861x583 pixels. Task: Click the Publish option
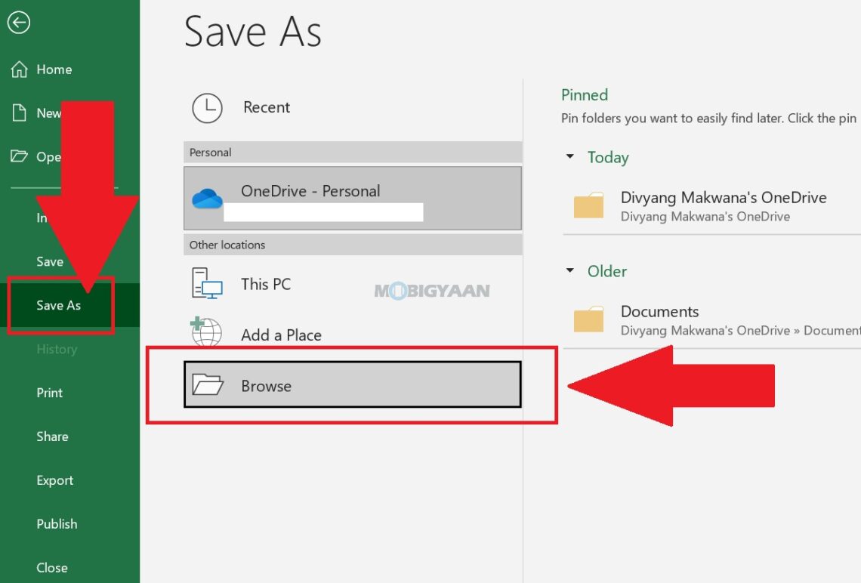[57, 524]
